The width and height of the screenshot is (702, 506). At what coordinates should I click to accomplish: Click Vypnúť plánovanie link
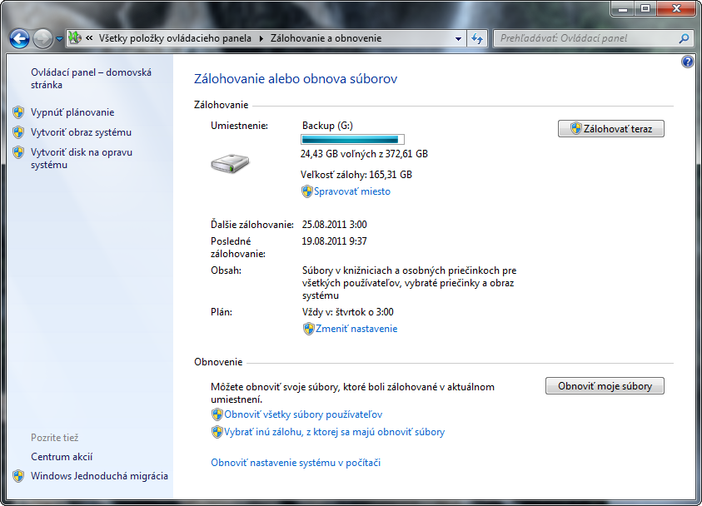click(72, 112)
